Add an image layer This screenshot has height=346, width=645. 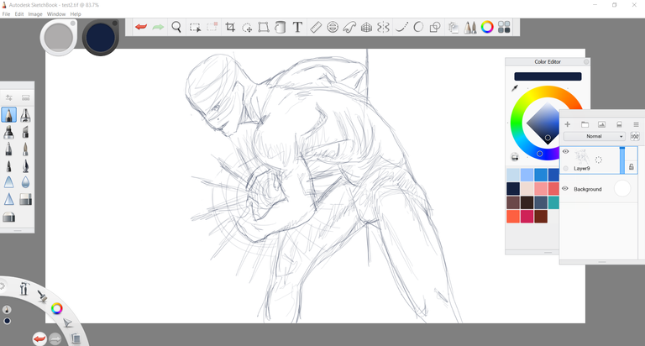tap(601, 124)
